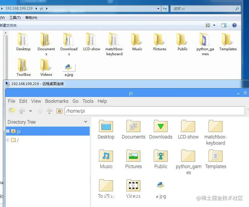Open ToolBox folder in Windows Explorer window
The width and height of the screenshot is (249, 207).
(x=24, y=67)
